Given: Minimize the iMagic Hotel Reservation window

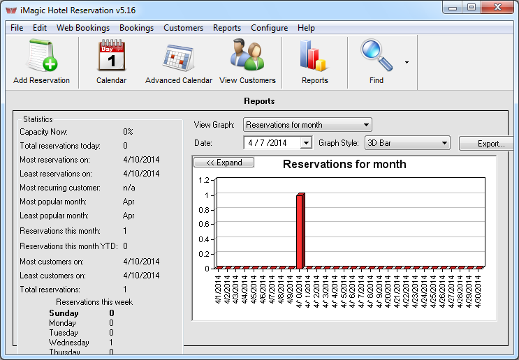Looking at the screenshot, I should tap(453, 7).
